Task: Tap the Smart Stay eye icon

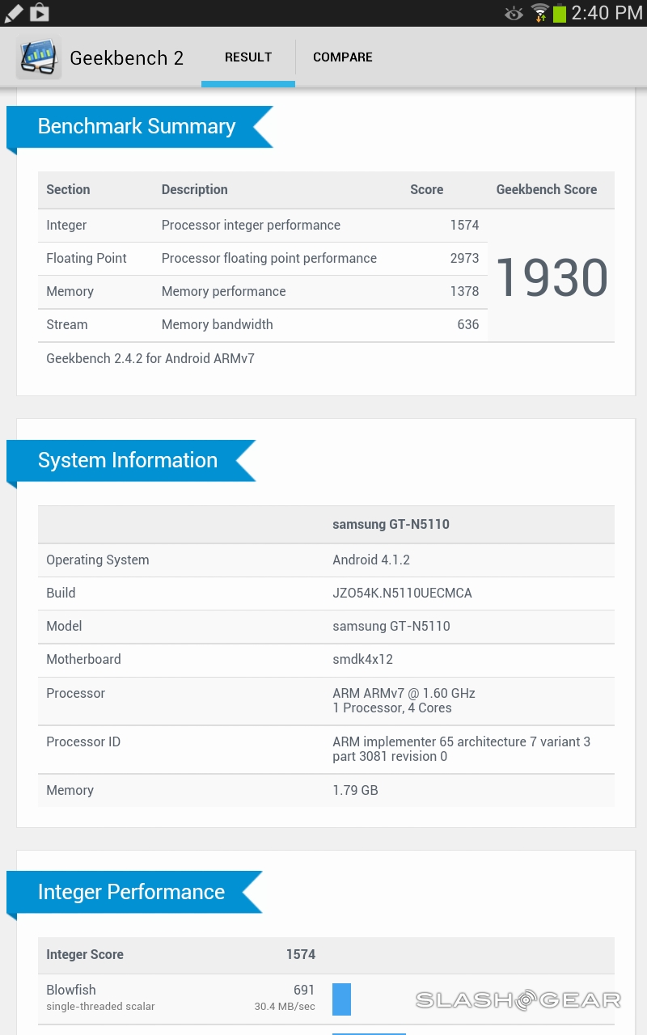Action: (514, 13)
